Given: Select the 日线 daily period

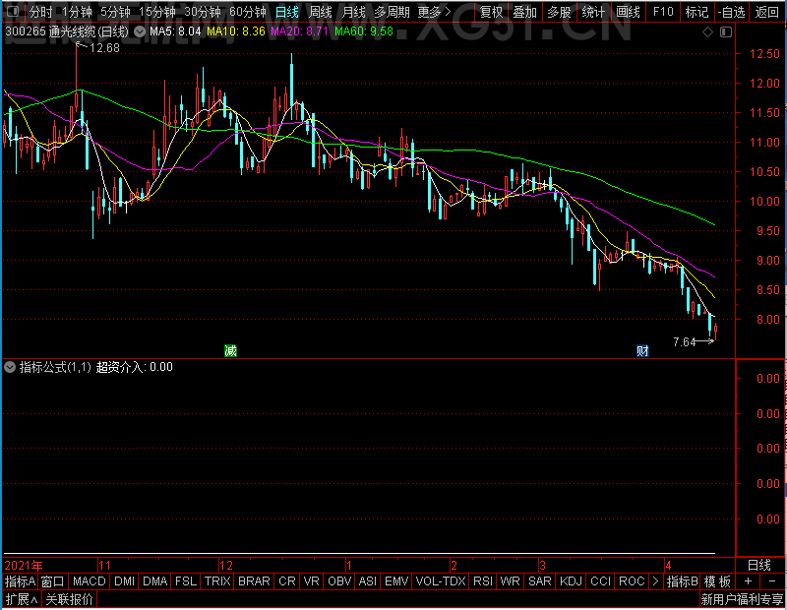Looking at the screenshot, I should (287, 12).
